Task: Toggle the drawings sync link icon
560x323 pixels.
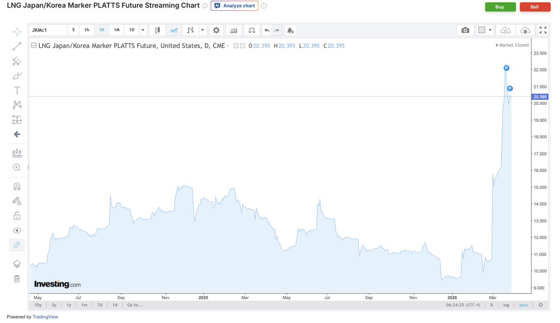Action: [x=17, y=245]
